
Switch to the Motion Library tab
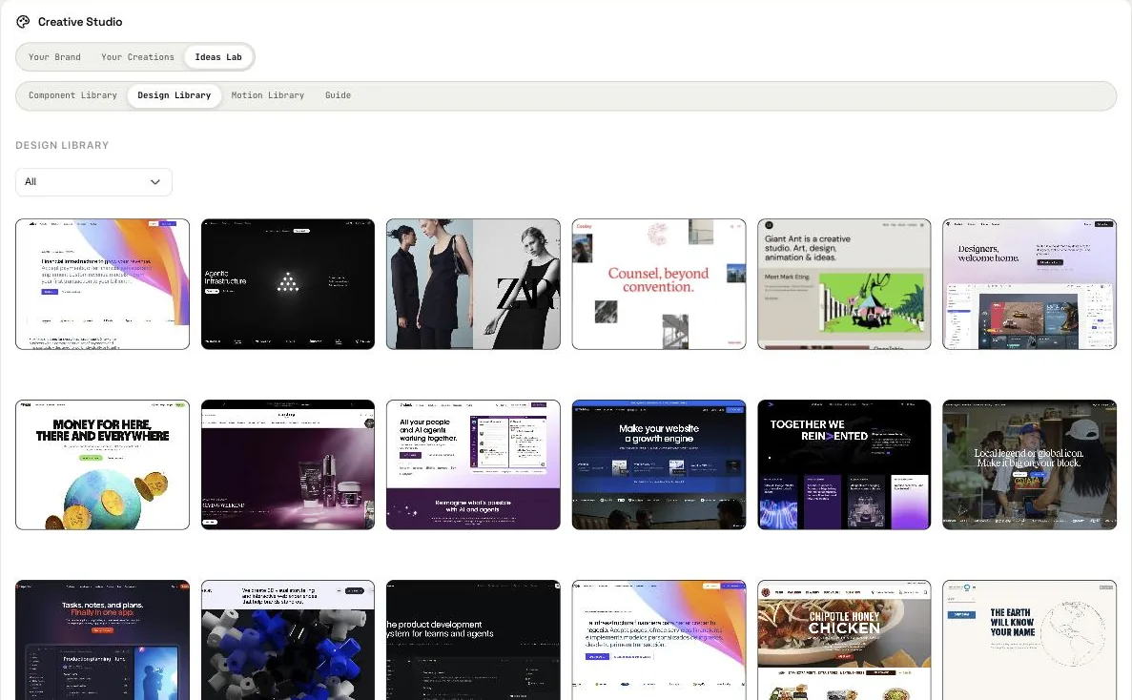(x=268, y=95)
